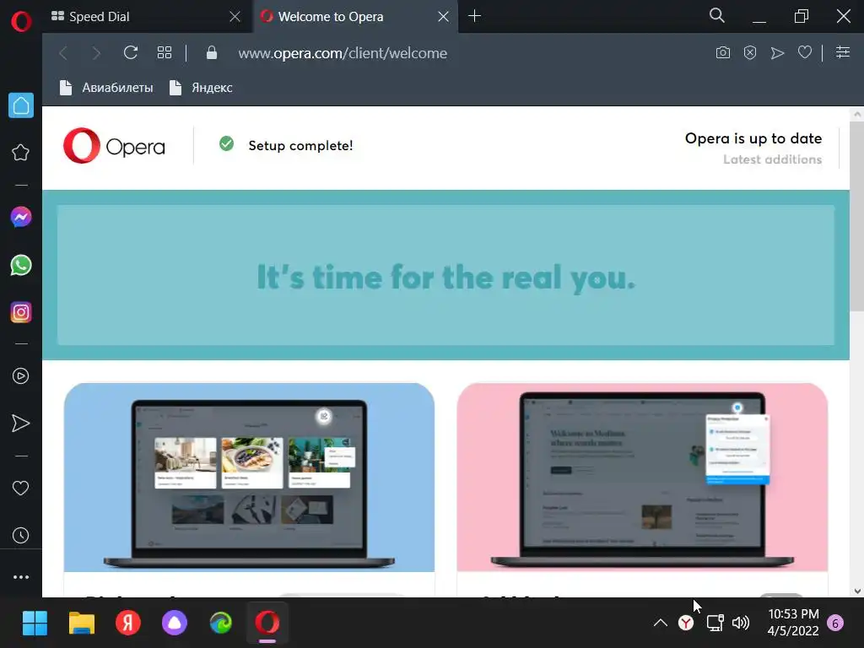Open the Авиабилеты bookmark

tap(106, 88)
